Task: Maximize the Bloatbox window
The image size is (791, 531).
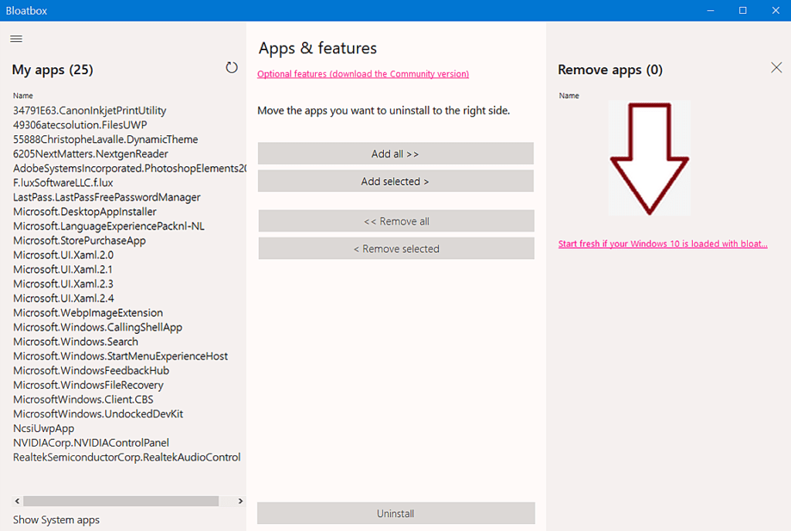Action: (743, 11)
